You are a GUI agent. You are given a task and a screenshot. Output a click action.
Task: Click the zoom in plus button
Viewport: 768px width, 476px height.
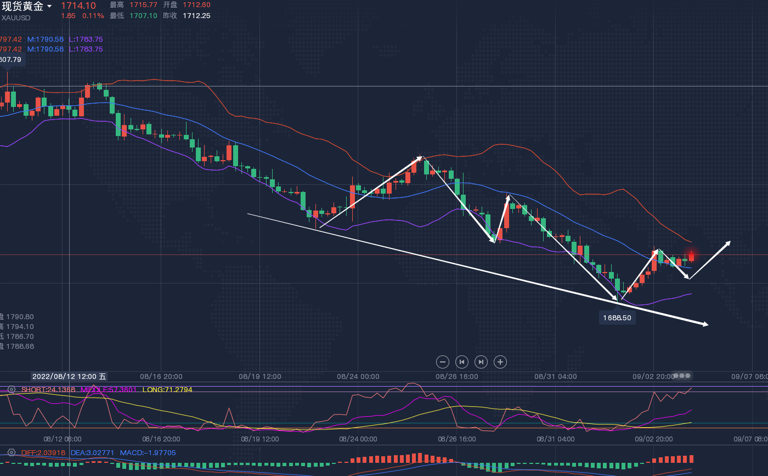tap(500, 362)
